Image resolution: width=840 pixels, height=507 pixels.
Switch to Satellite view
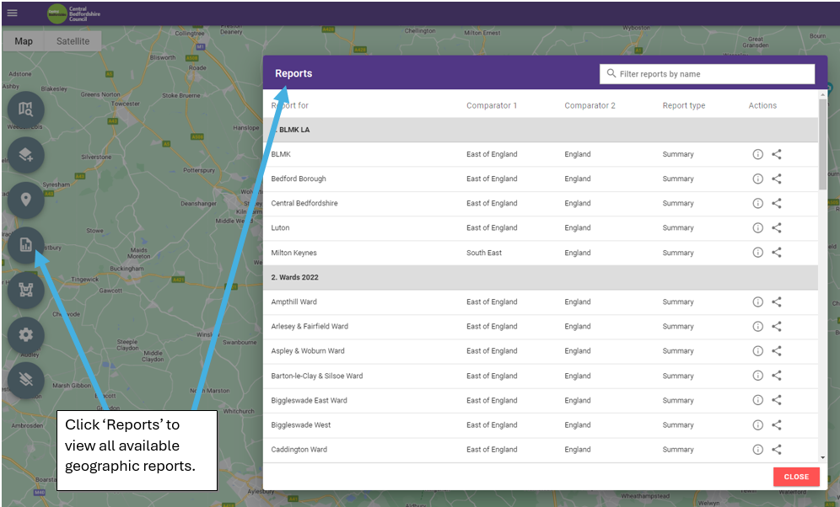point(73,41)
